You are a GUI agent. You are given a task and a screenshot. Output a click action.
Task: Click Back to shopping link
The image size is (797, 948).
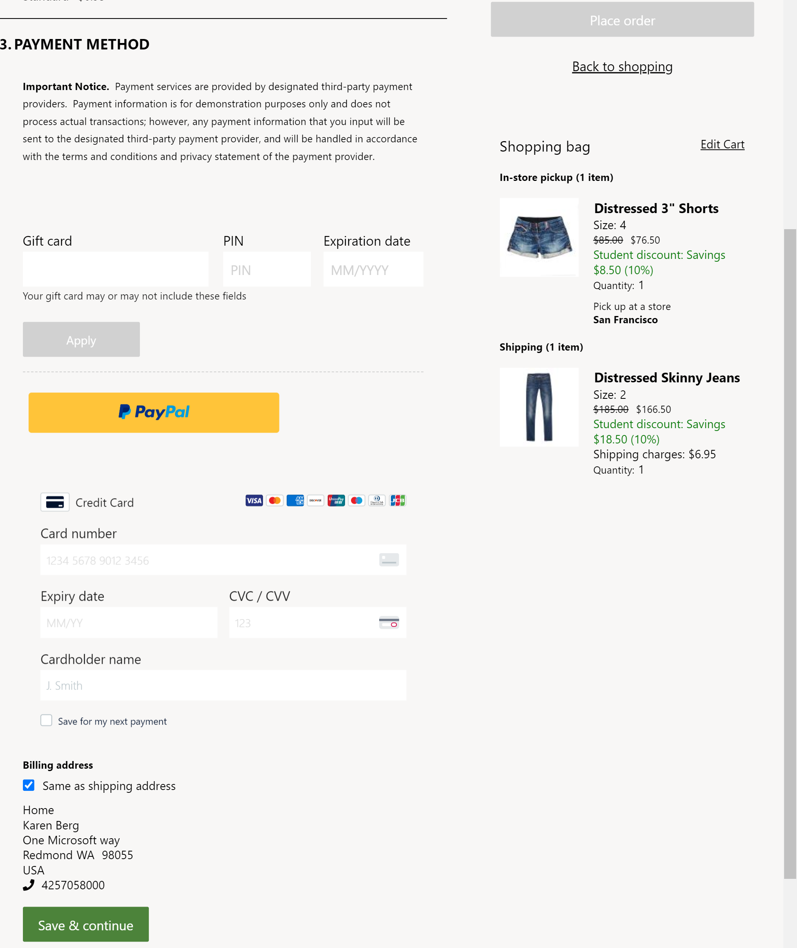tap(622, 66)
